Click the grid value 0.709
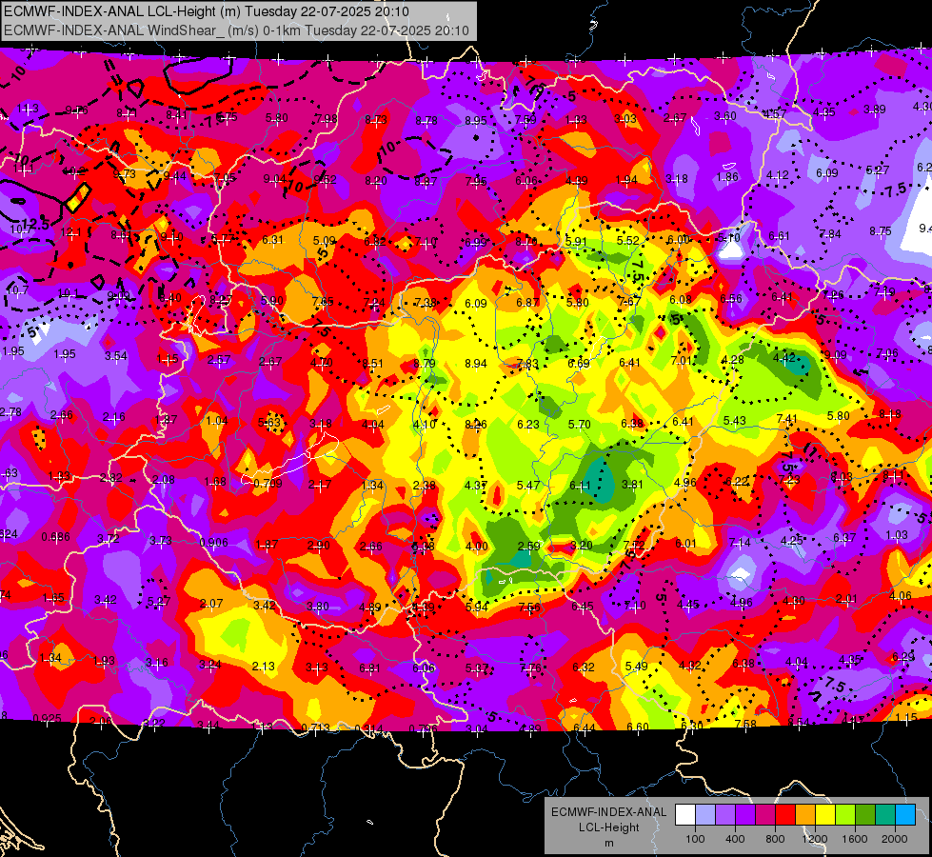932x857 pixels. pos(268,483)
